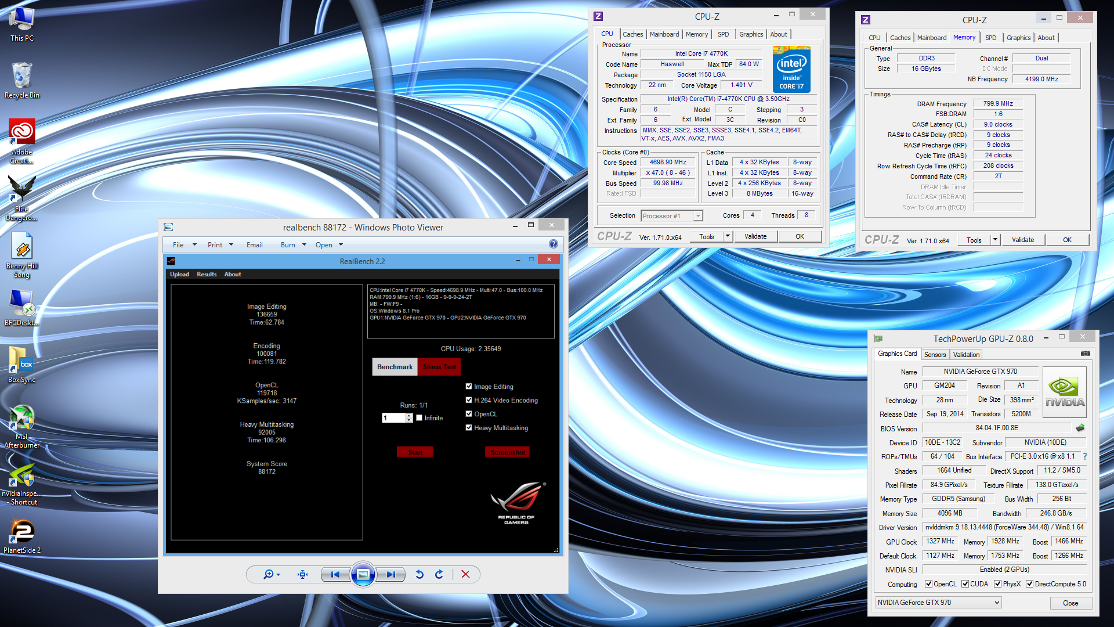Toggle CUDA checkbox in GPU-Z
Screen dimensions: 1114x627
click(965, 584)
